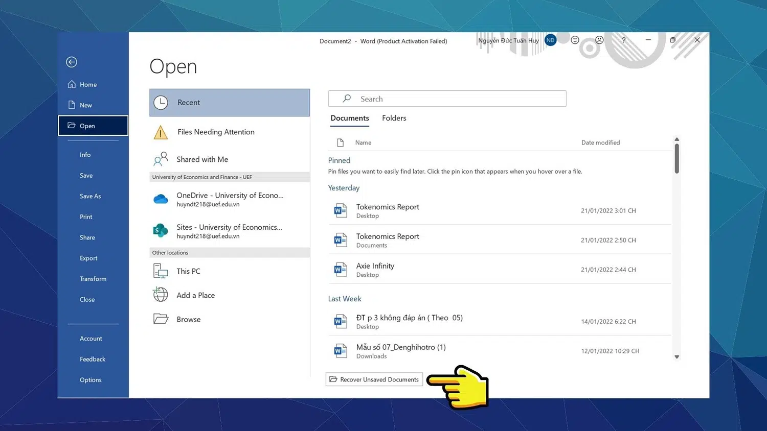Open the Export page
The height and width of the screenshot is (431, 767).
click(x=93, y=258)
